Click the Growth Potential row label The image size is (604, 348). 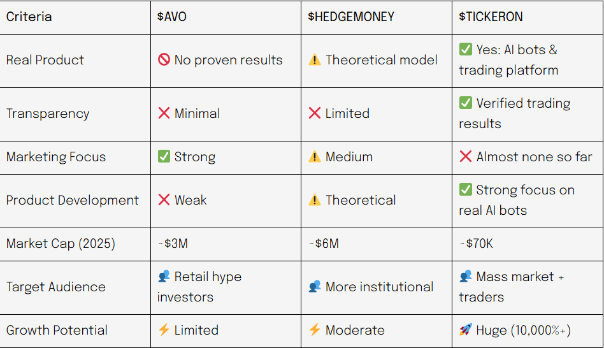[57, 330]
